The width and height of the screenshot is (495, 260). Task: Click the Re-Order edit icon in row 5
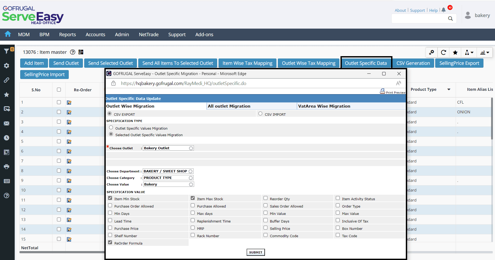coord(69,141)
